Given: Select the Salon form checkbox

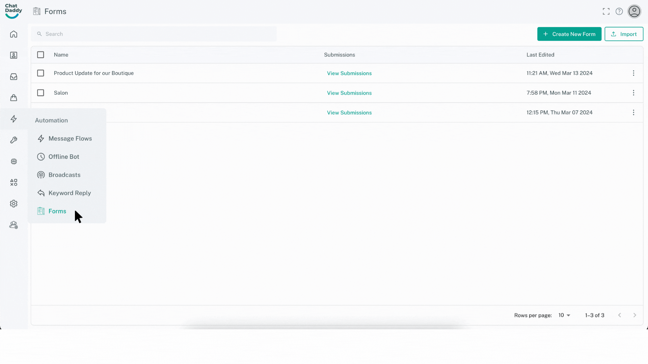Looking at the screenshot, I should coord(40,93).
